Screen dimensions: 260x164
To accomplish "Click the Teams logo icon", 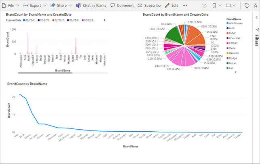I will (78, 6).
